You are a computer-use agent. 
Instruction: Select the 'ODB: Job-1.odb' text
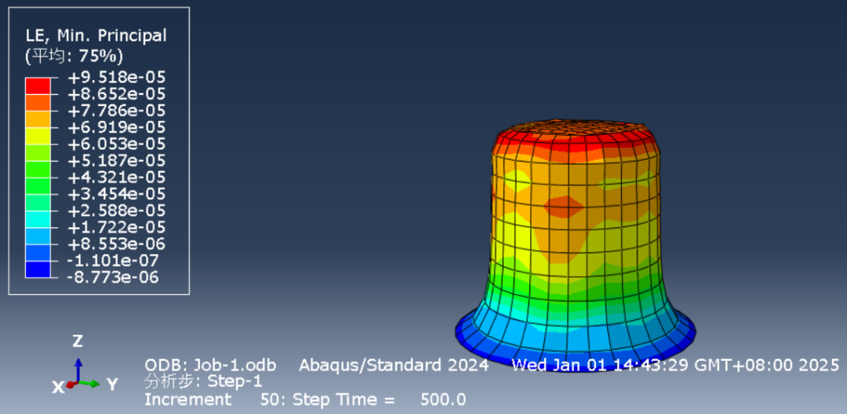tap(216, 365)
